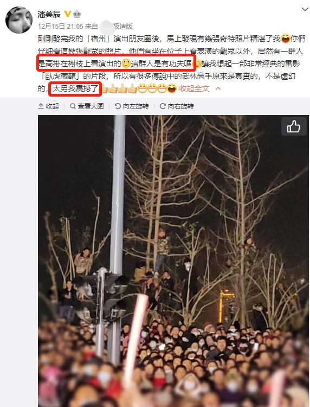Image resolution: width=310 pixels, height=407 pixels.
Task: Click the laughing emoji before 收起全文
Action: [x=172, y=88]
